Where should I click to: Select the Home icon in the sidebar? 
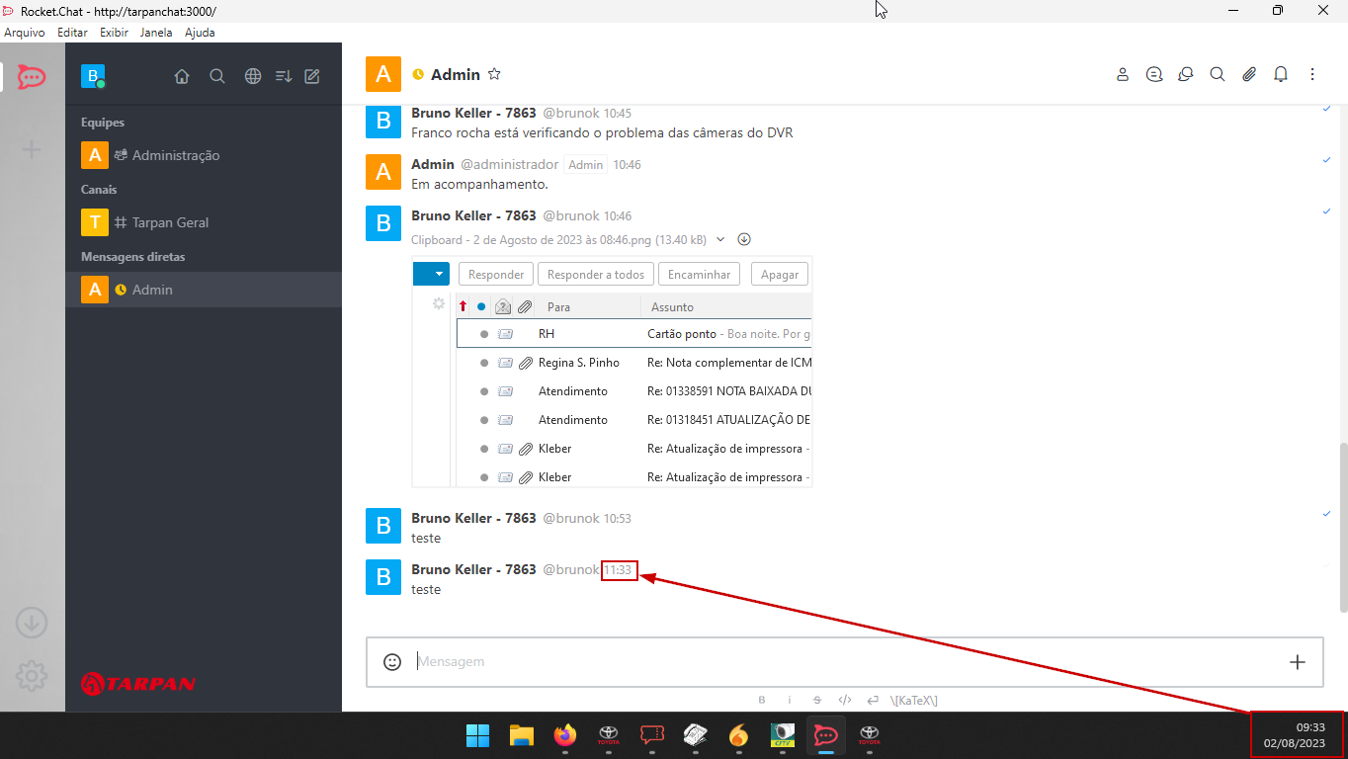point(182,76)
